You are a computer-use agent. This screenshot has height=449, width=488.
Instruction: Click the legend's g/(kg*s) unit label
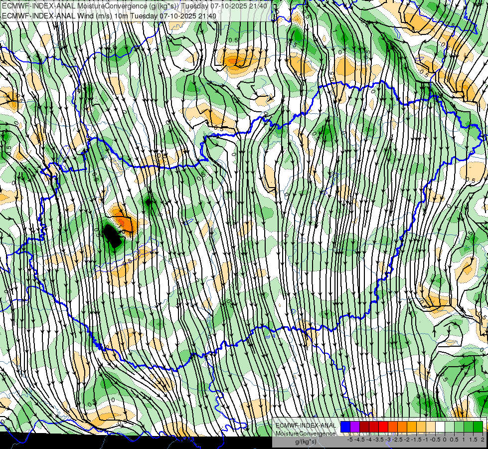pos(306,442)
